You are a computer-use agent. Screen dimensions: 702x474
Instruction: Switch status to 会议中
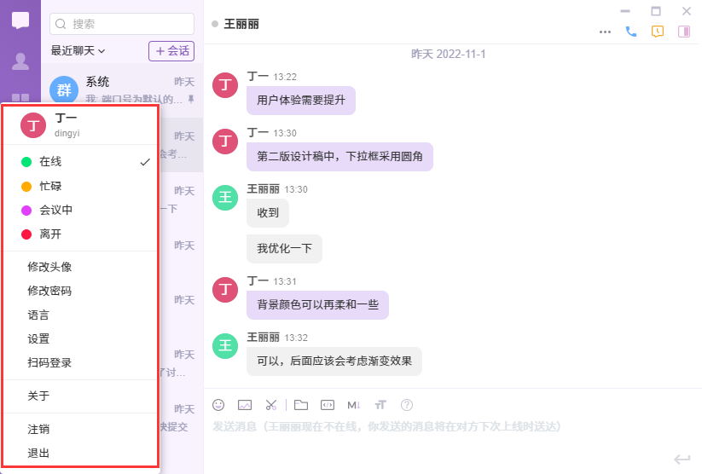[56, 210]
